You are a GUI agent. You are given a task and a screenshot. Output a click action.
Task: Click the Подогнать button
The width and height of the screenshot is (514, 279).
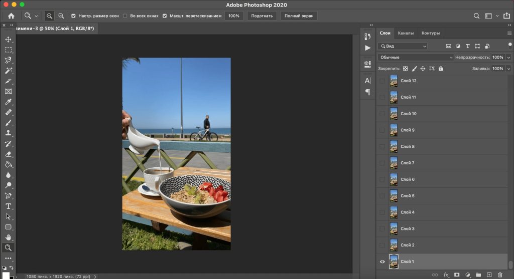pos(262,16)
